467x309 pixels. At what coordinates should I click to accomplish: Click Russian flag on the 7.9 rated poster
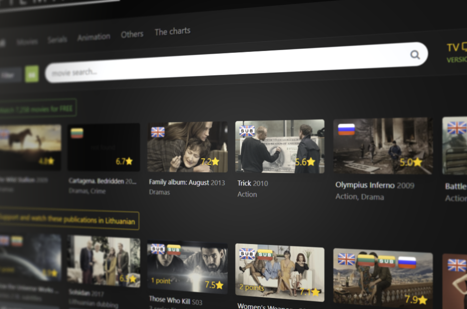[x=407, y=262]
